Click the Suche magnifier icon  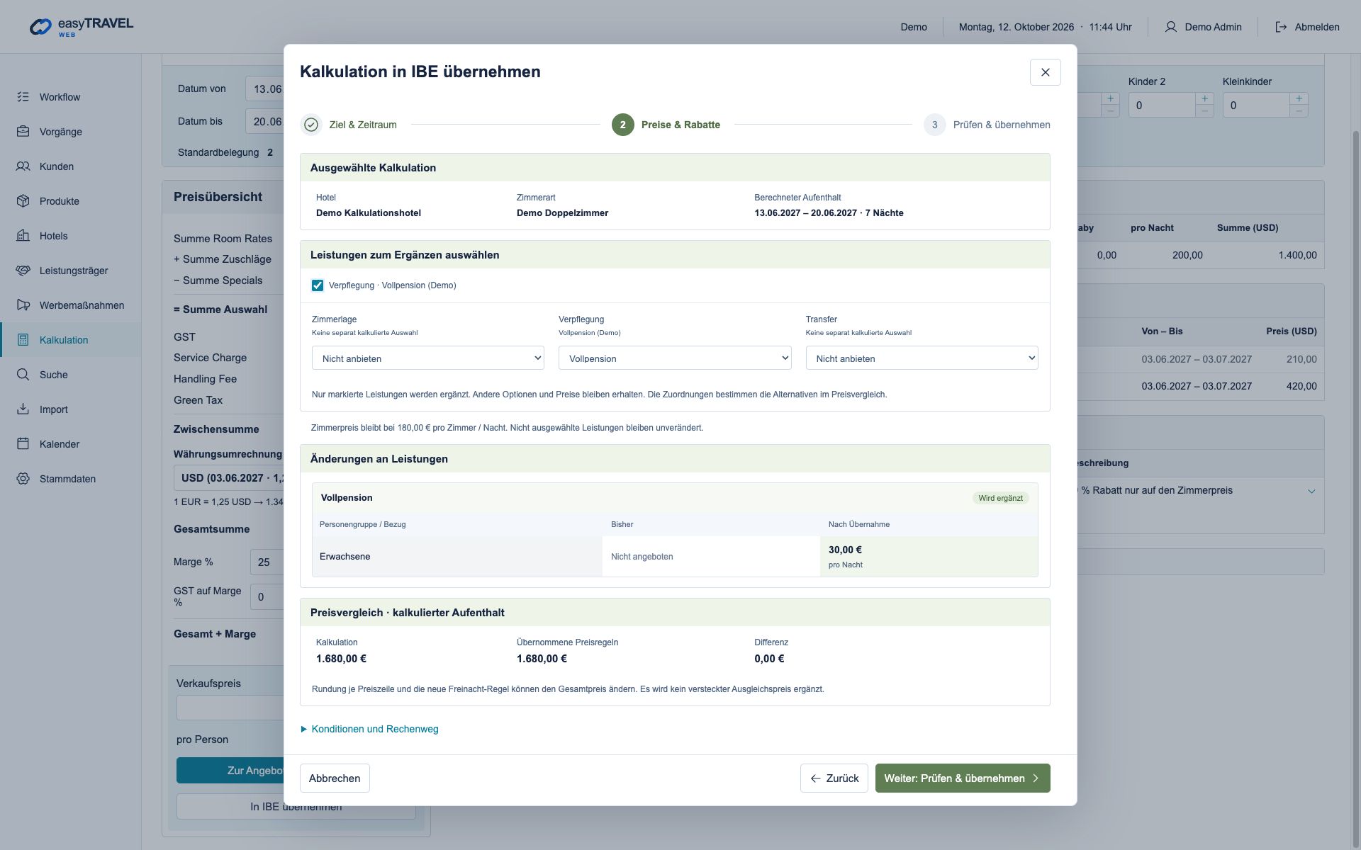(x=23, y=375)
